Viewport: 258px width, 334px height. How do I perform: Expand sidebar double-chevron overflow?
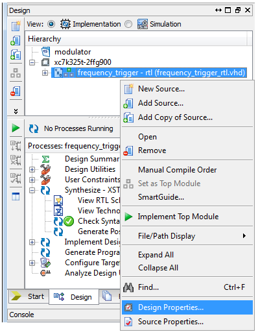click(16, 111)
